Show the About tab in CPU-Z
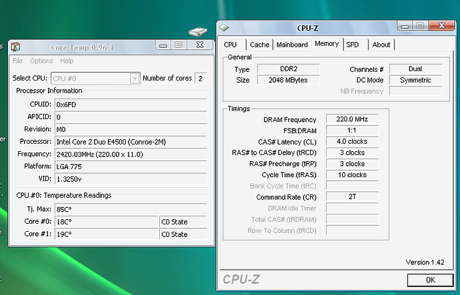 tap(381, 45)
